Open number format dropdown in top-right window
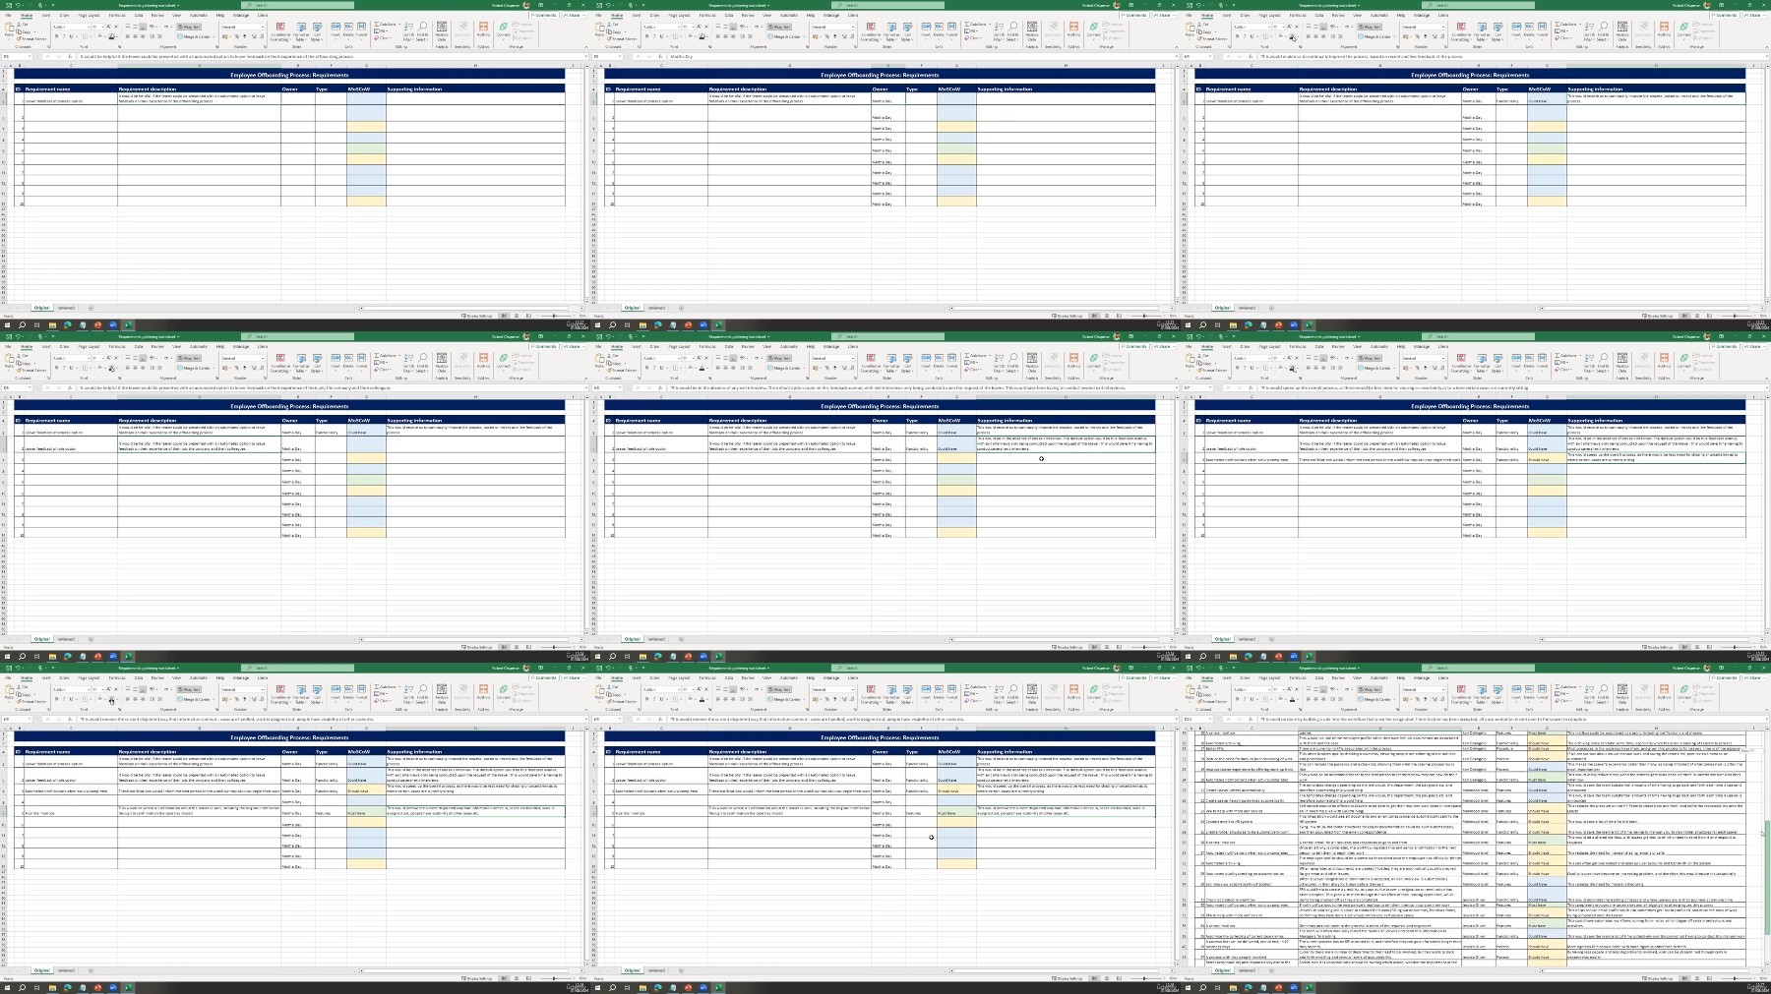This screenshot has height=994, width=1771. tap(1442, 27)
